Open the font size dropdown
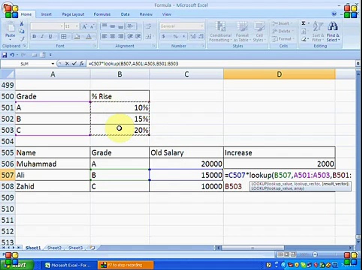The image size is (362, 270). pyautogui.click(x=77, y=27)
